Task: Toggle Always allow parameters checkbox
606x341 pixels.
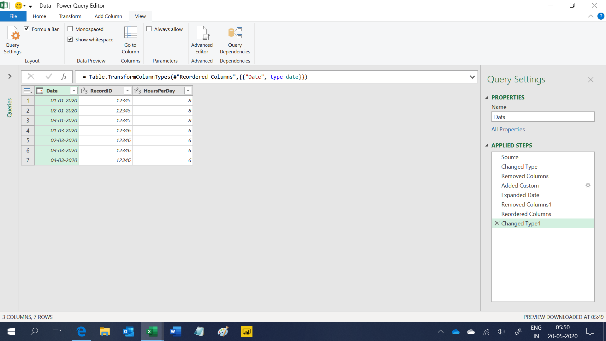Action: (149, 29)
